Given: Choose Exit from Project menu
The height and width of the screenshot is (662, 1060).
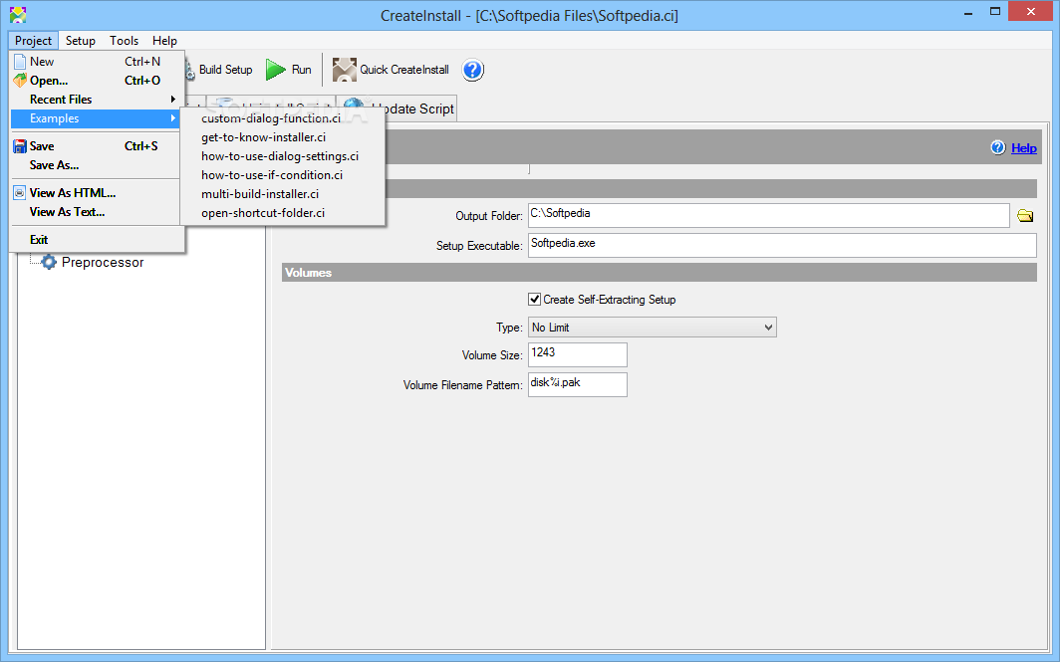Looking at the screenshot, I should pyautogui.click(x=96, y=239).
